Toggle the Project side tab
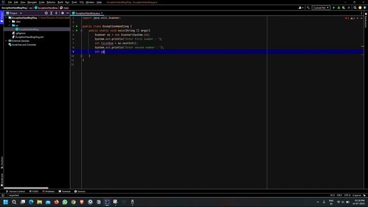This screenshot has width=368, height=207. click(2, 17)
